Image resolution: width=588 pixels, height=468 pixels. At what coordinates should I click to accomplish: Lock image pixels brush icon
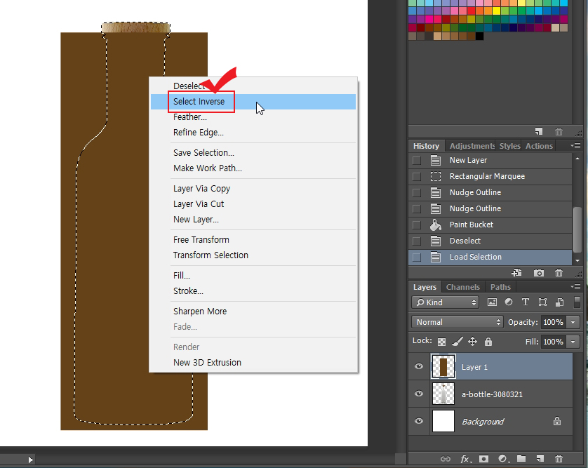click(x=457, y=341)
